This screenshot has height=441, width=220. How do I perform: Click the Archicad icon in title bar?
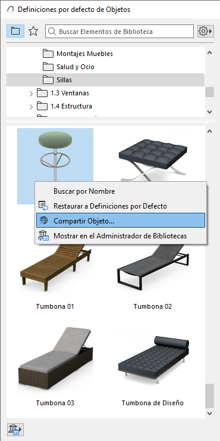(x=10, y=10)
